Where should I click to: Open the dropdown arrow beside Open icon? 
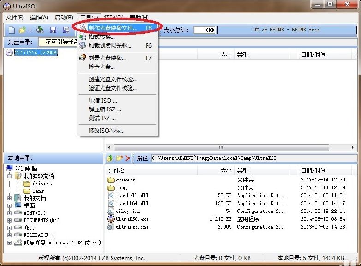tap(30, 30)
